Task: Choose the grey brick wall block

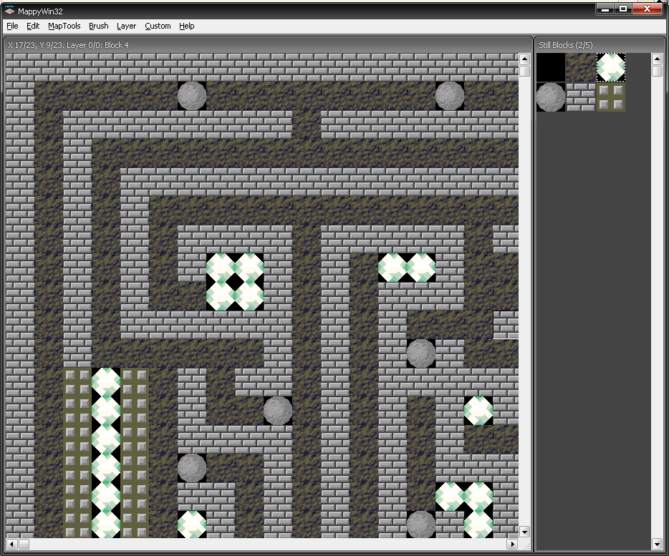Action: 581,97
